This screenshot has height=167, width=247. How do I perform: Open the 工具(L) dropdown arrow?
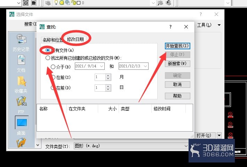coord(219,25)
